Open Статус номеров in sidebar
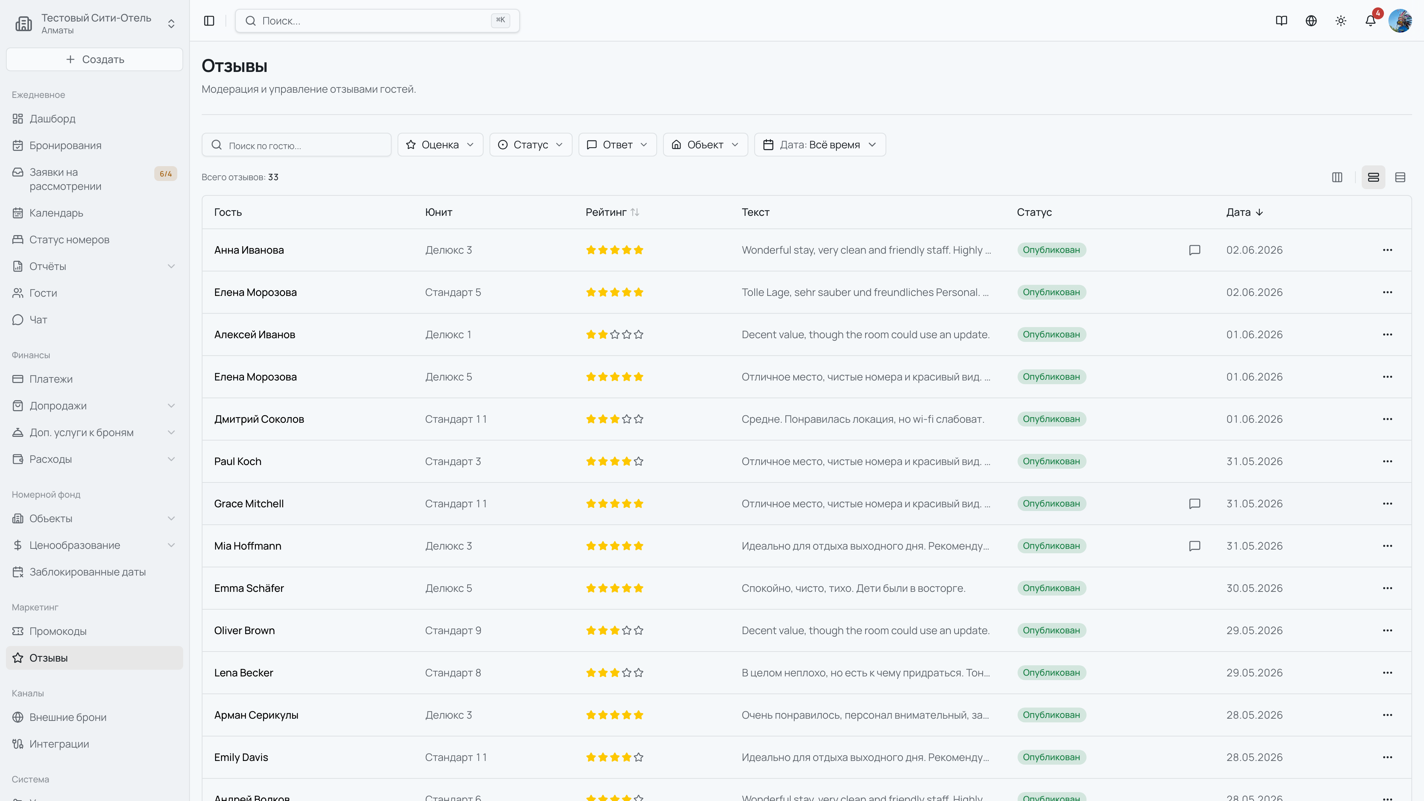 coord(95,239)
